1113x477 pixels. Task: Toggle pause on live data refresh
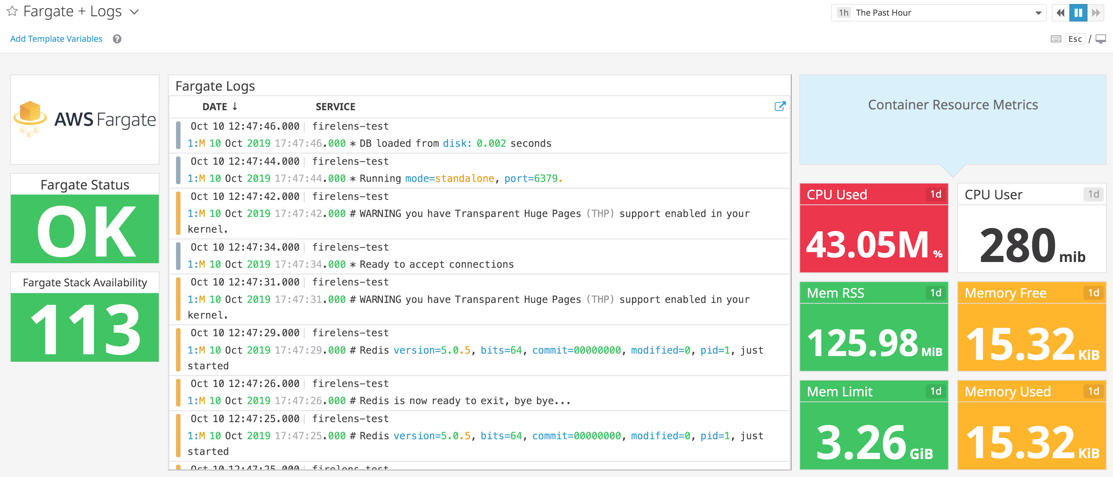(x=1078, y=12)
